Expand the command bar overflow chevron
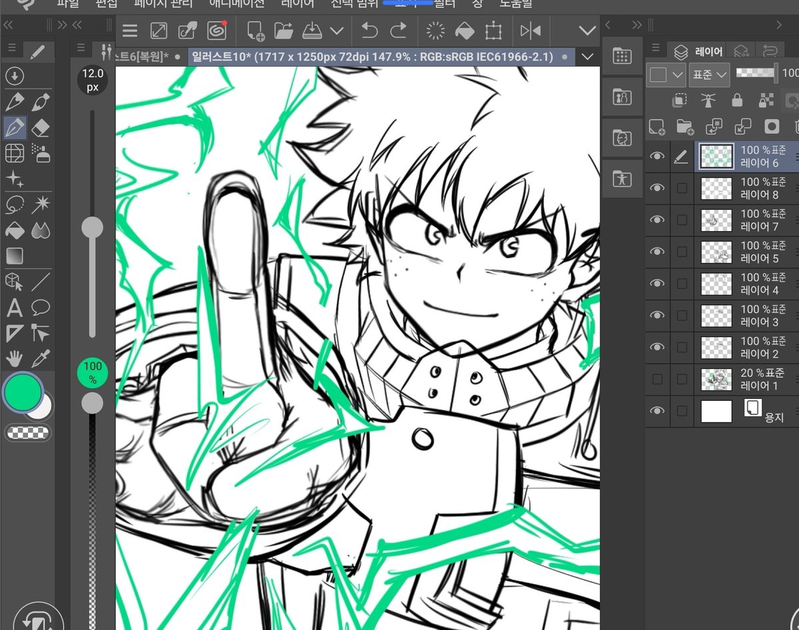 tap(587, 31)
